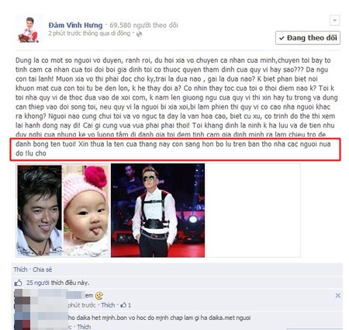Toggle the Đang theo dõi follow button
The width and height of the screenshot is (349, 330).
[308, 38]
